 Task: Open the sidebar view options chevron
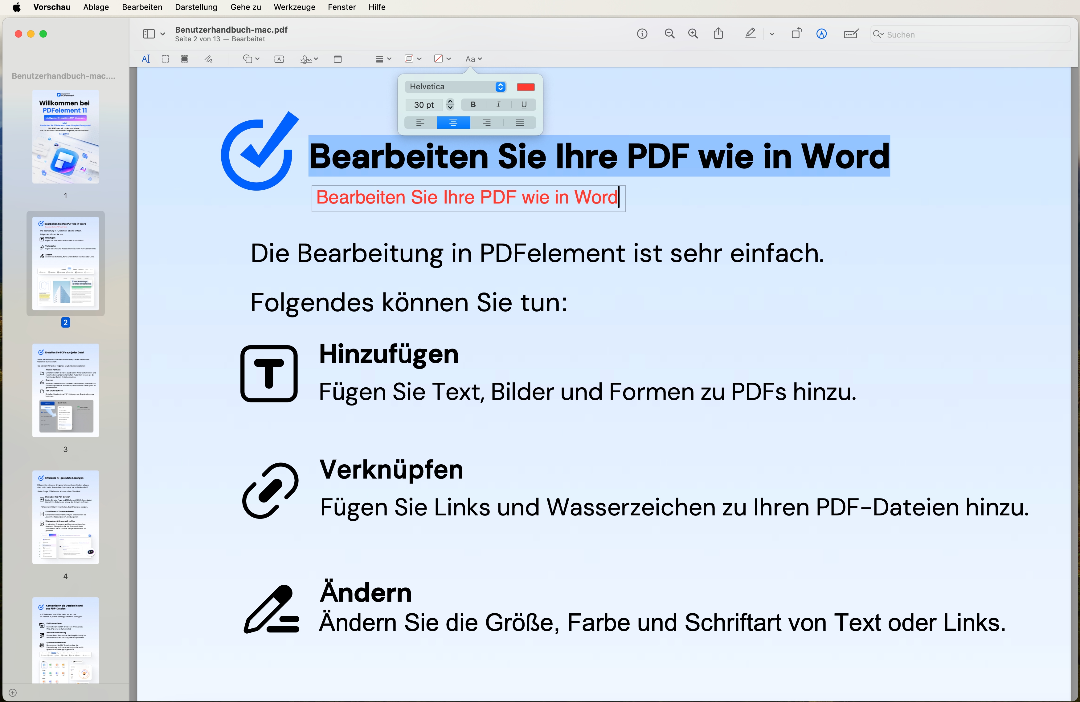tap(162, 34)
